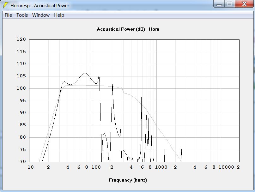Screen dimensions: 255x192
Task: Click the 10000 Hz frequency axis label
Action: coord(226,167)
